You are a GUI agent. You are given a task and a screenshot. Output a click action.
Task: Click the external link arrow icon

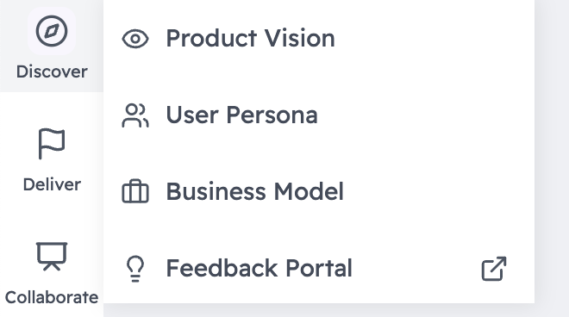(494, 269)
